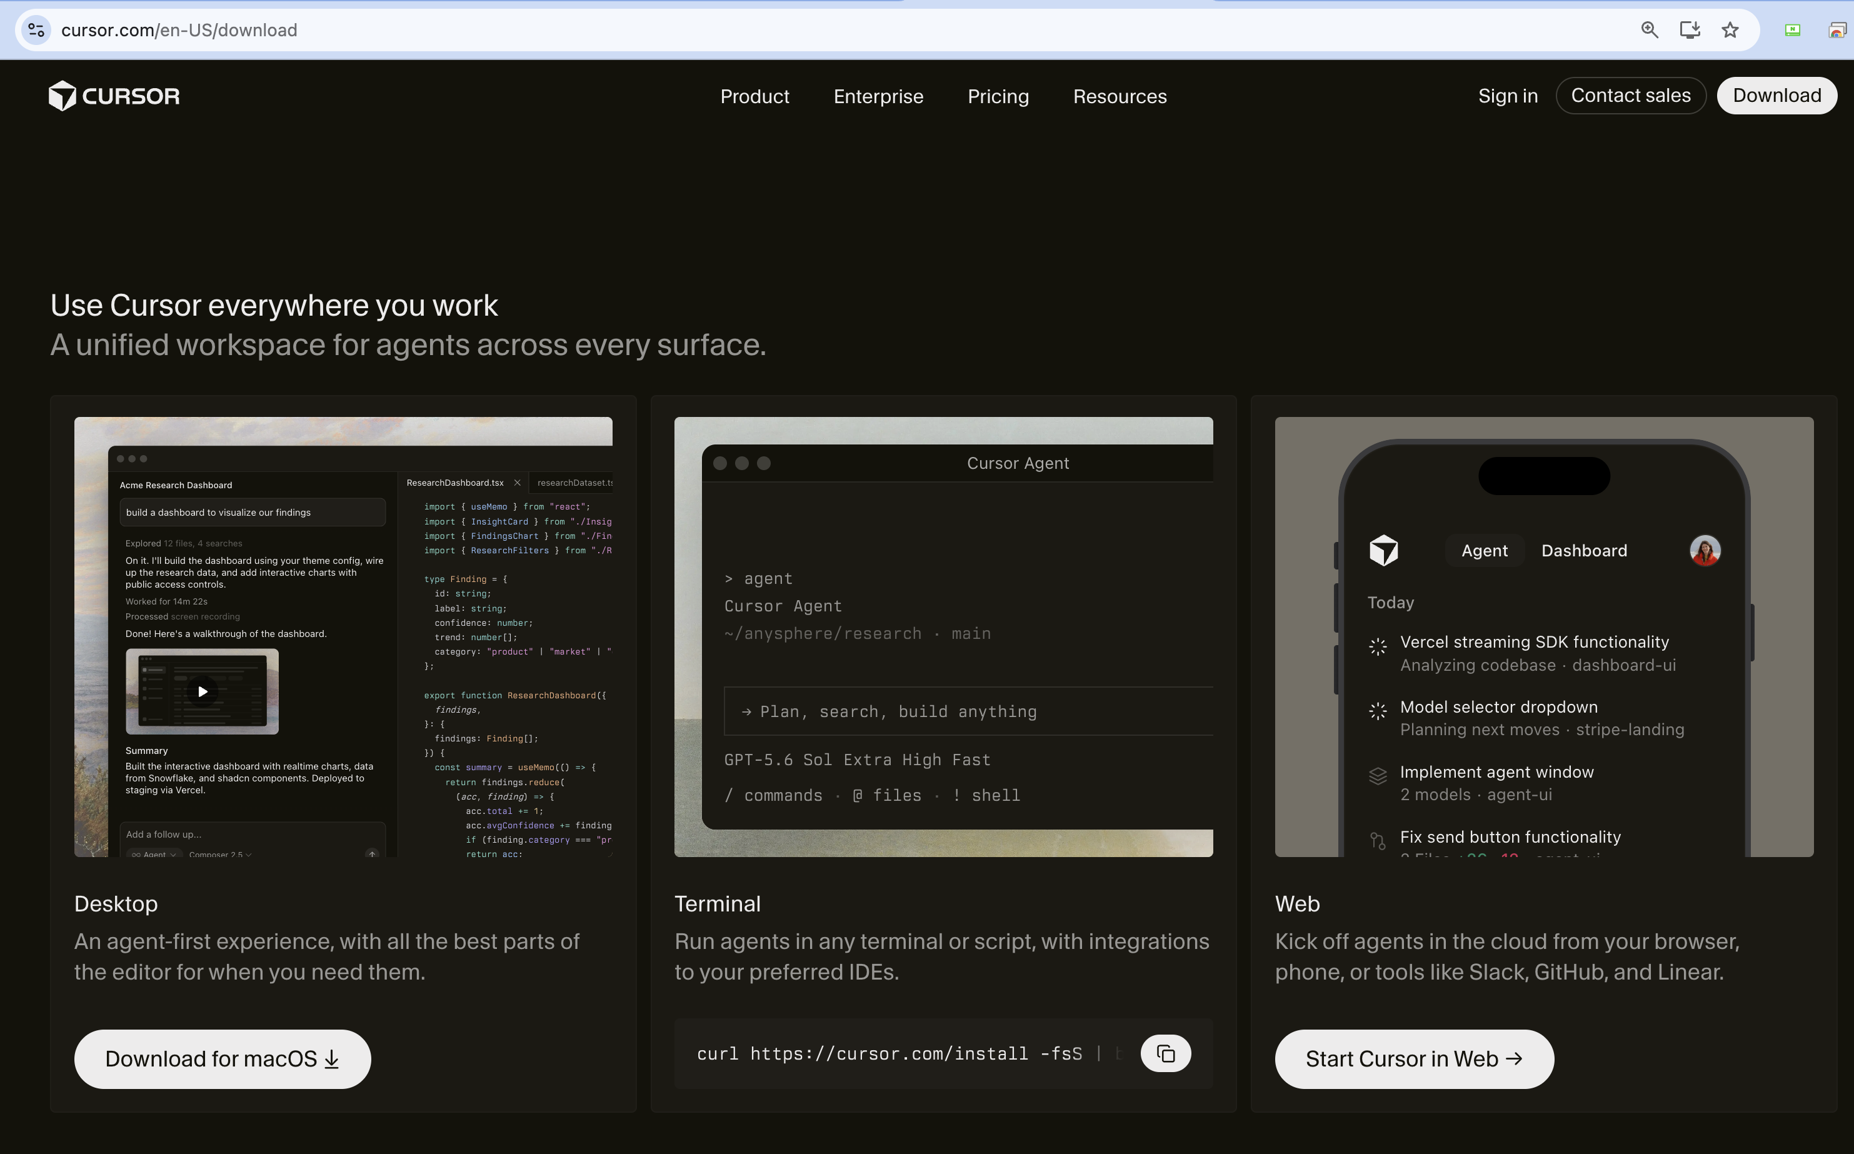Go to the Pricing page
This screenshot has width=1854, height=1154.
click(x=998, y=96)
